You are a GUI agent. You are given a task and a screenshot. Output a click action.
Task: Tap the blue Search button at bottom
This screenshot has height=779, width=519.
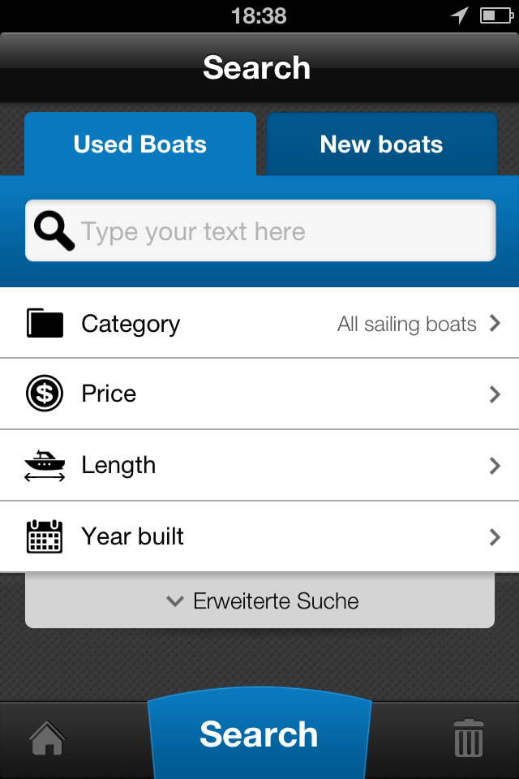click(259, 734)
